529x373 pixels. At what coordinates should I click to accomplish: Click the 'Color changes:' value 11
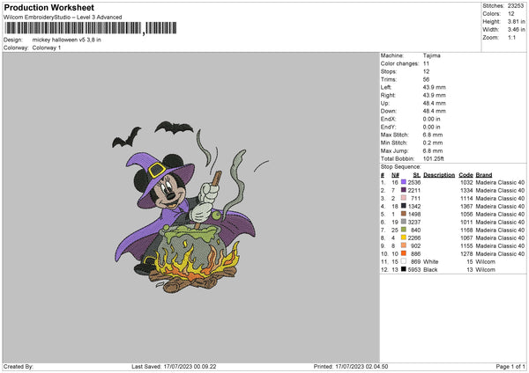426,63
